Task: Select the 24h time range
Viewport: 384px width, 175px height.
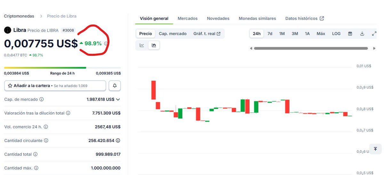Action: point(257,33)
